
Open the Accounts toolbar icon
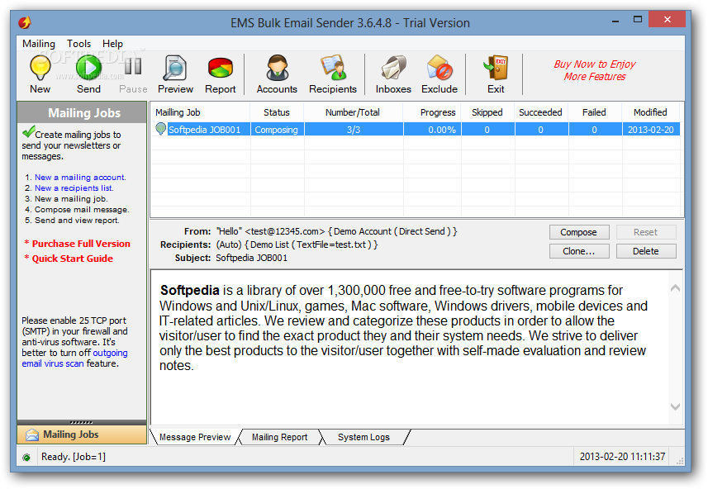277,68
